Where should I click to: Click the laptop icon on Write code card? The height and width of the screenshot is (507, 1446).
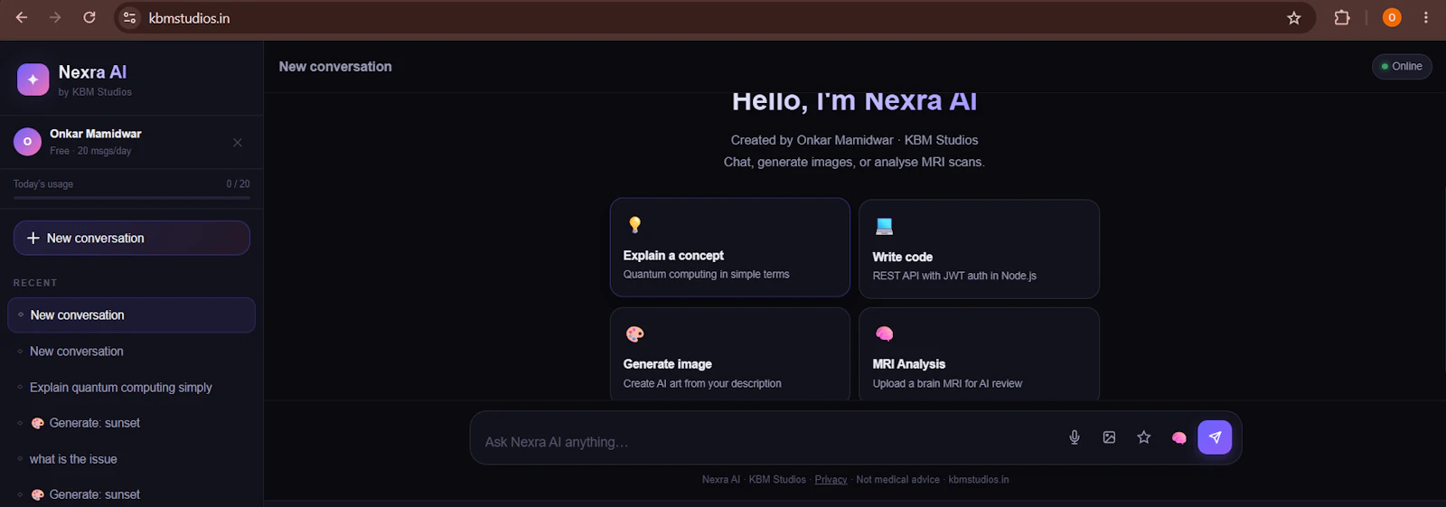(x=884, y=226)
